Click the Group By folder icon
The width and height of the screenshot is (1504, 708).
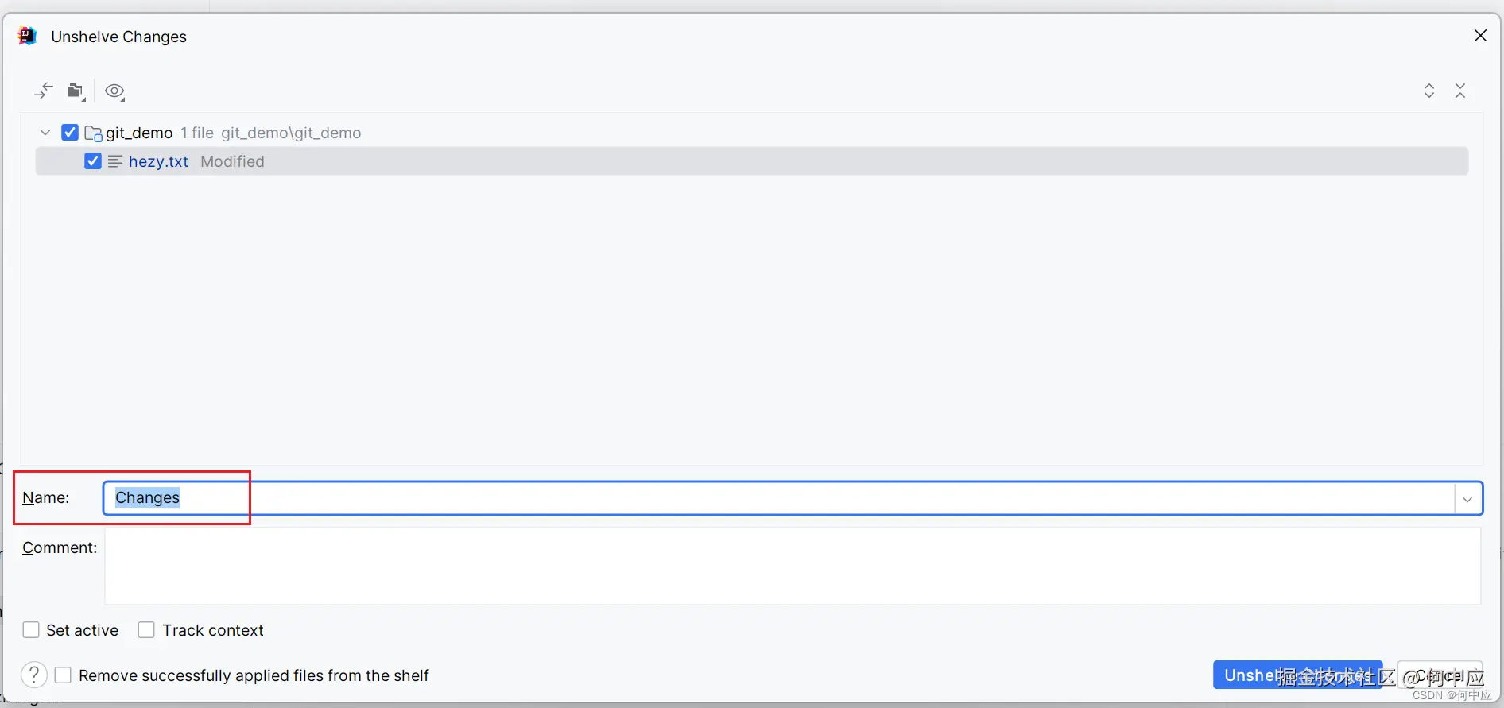[76, 91]
